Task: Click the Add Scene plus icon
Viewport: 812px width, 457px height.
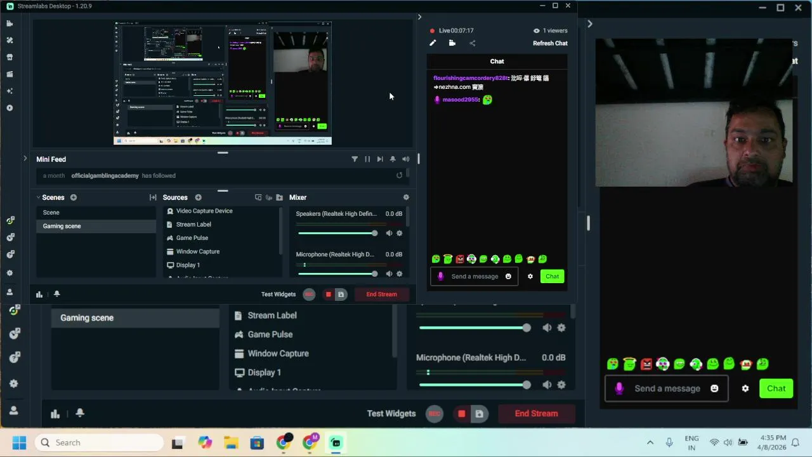Action: click(x=74, y=197)
